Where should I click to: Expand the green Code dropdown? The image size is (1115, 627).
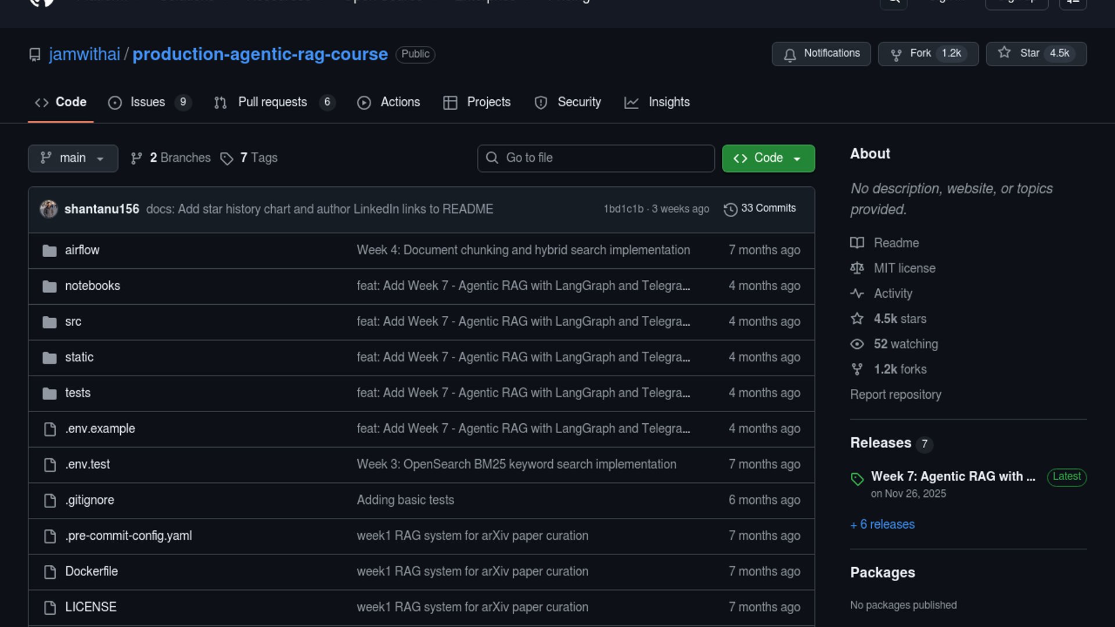pyautogui.click(x=768, y=158)
